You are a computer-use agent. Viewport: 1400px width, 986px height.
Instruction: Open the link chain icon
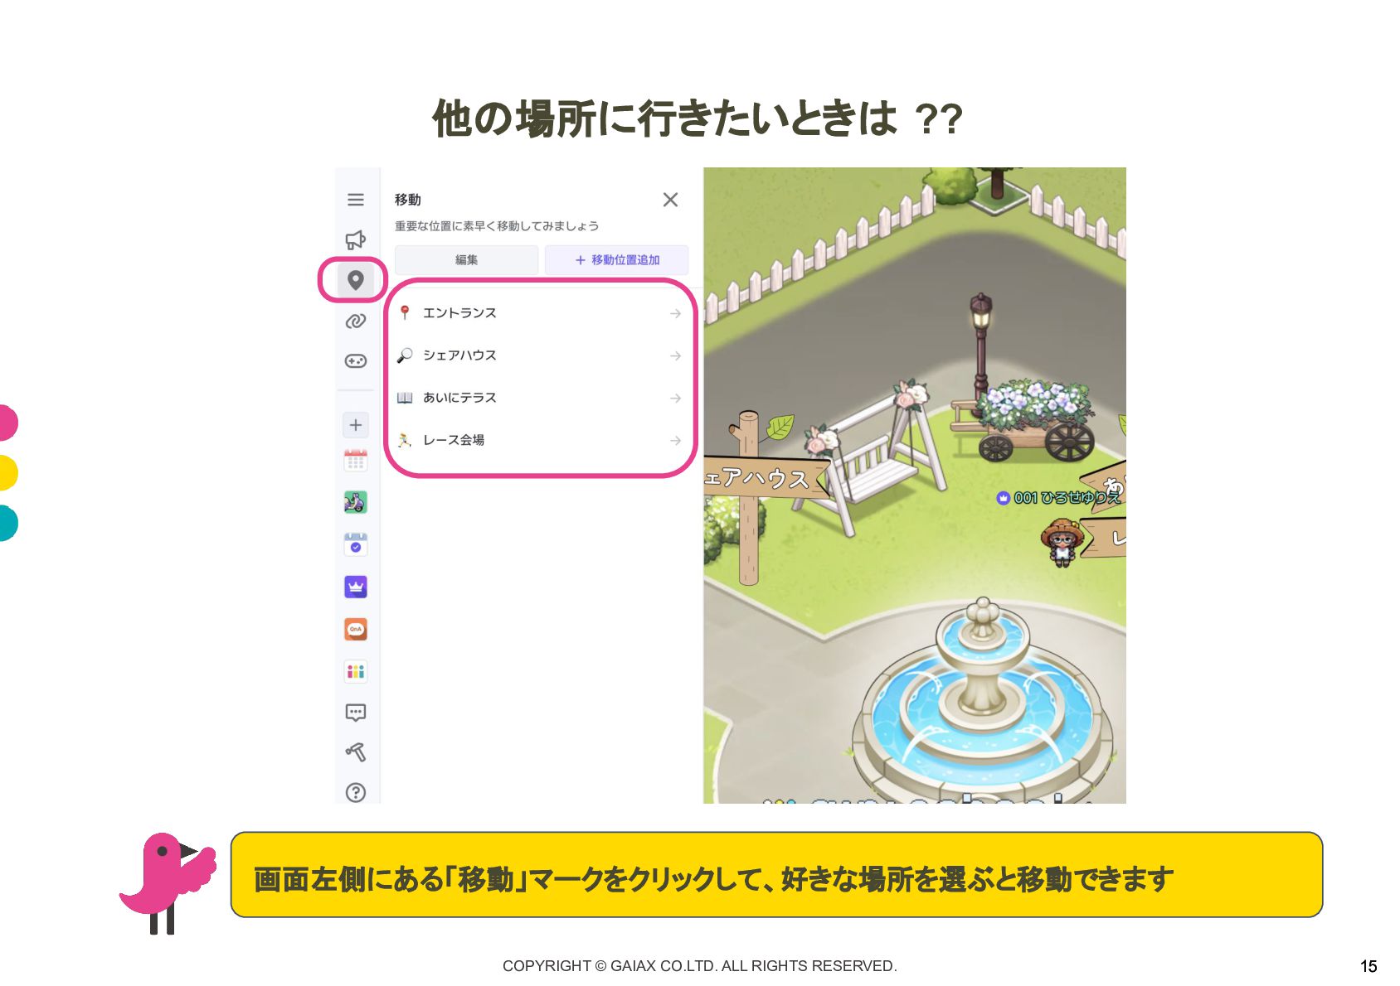[x=356, y=321]
